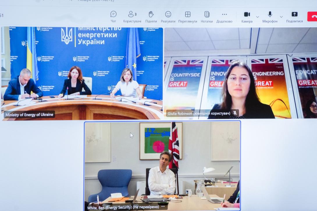This screenshot has height=211, width=317.
Task: Share screen using the Поділитися icon
Action: click(x=294, y=14)
